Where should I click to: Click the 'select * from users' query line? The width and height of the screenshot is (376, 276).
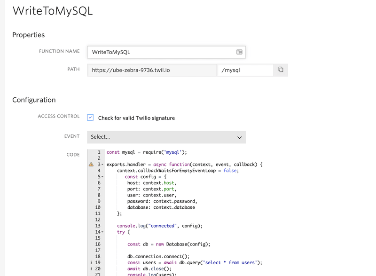tap(195, 262)
